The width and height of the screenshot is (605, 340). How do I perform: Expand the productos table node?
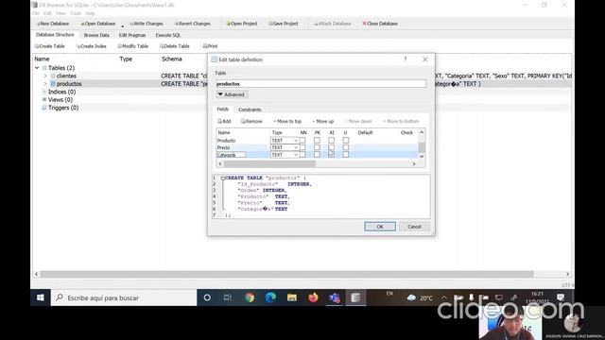coord(45,84)
